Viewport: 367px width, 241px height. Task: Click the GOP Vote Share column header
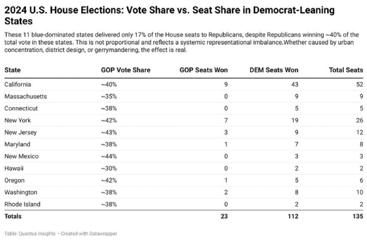tap(125, 70)
